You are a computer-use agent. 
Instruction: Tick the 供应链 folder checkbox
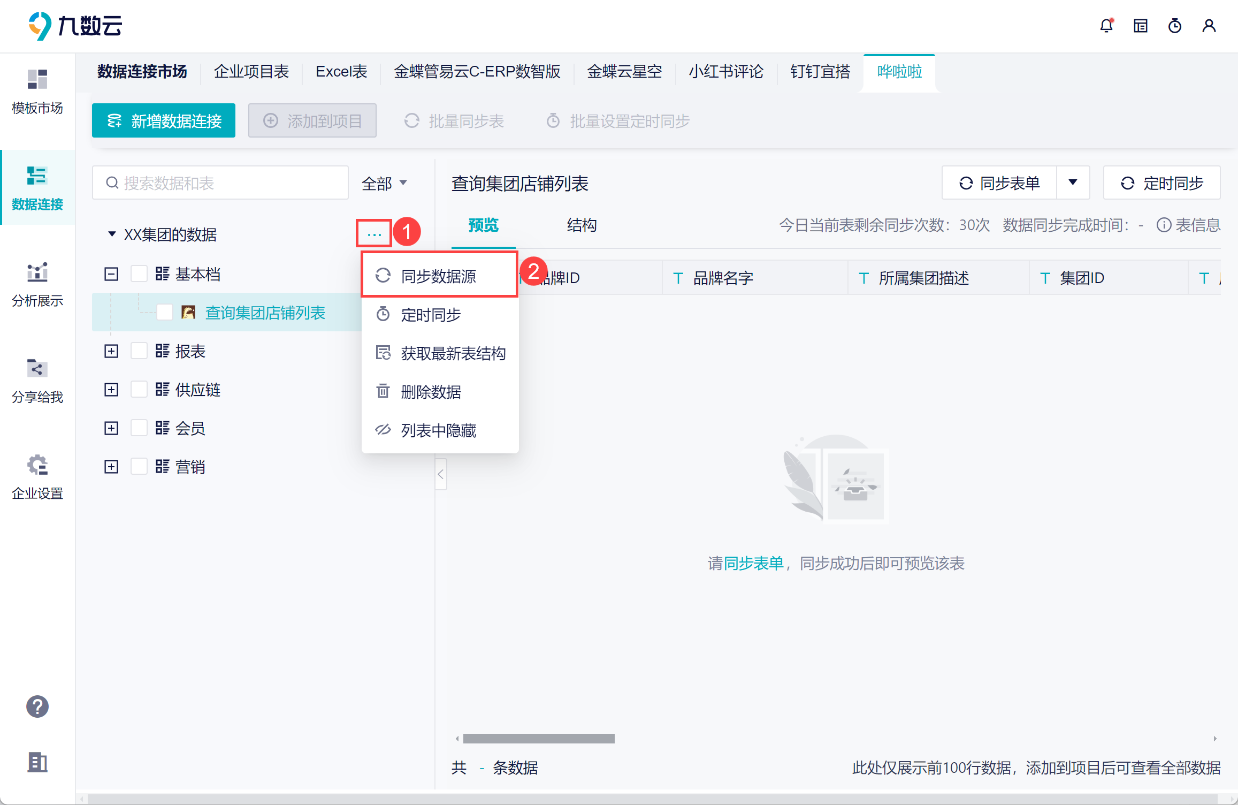coord(139,390)
